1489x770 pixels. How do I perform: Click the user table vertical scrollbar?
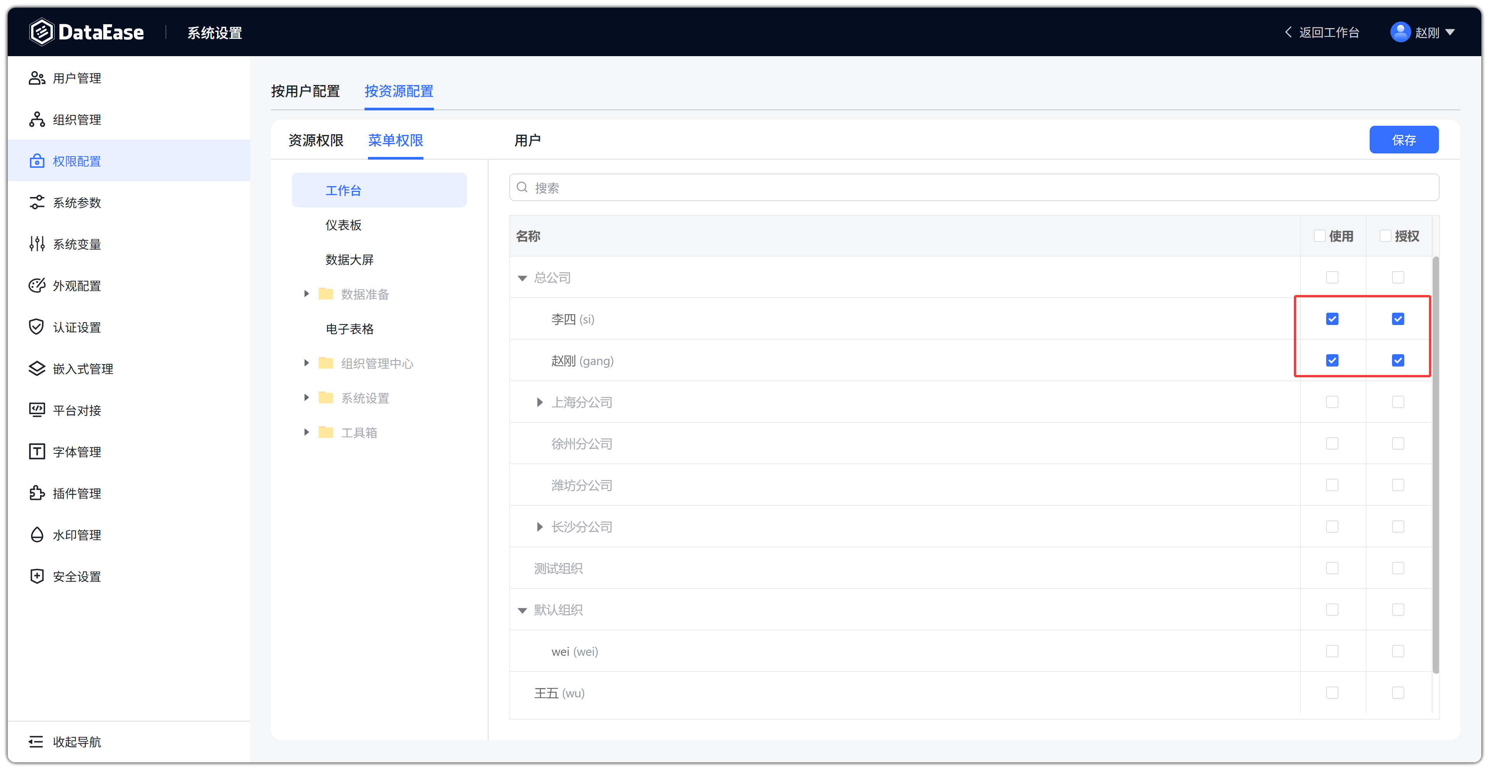pyautogui.click(x=1435, y=465)
